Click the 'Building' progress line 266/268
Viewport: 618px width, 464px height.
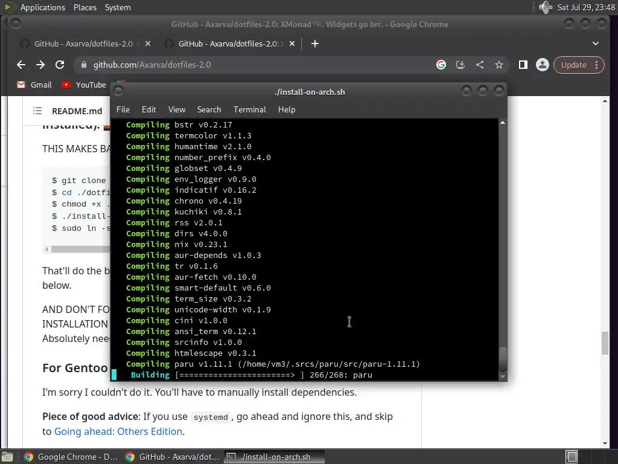coord(252,375)
